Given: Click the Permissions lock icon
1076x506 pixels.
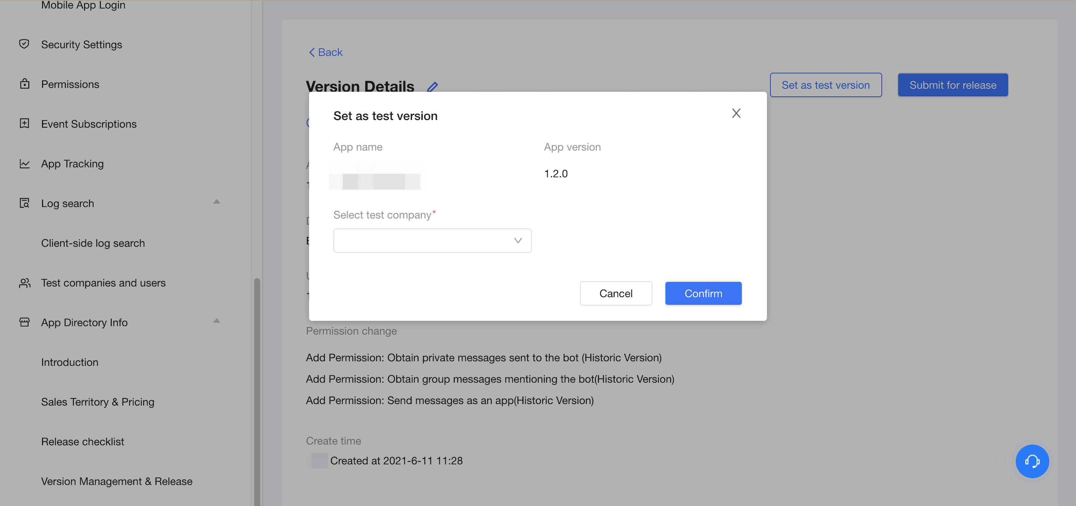Looking at the screenshot, I should pyautogui.click(x=24, y=83).
